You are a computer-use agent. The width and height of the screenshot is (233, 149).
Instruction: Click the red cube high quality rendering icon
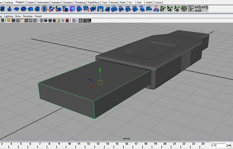[x=67, y=21]
